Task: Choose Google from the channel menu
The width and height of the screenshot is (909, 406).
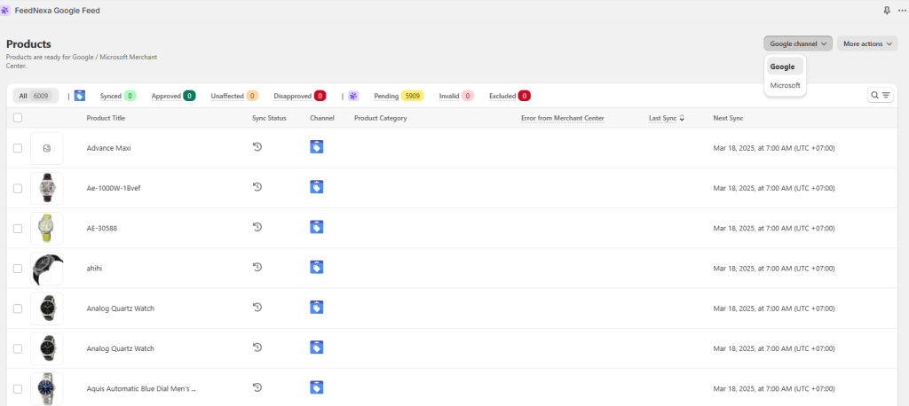Action: point(785,66)
